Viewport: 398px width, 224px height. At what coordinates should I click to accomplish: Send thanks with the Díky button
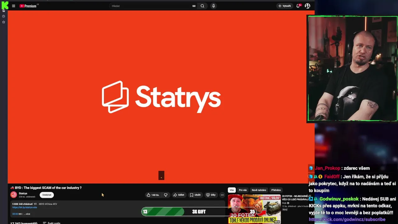coord(211,195)
